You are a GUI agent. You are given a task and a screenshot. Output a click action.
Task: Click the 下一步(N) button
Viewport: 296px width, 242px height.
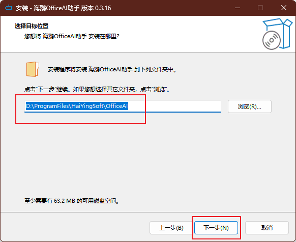point(216,228)
